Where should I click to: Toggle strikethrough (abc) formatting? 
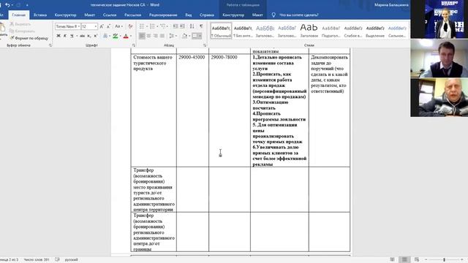pyautogui.click(x=83, y=36)
